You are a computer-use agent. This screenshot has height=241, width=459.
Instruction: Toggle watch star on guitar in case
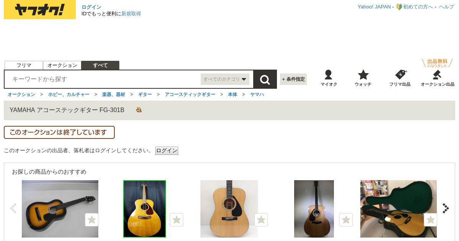coord(431,220)
